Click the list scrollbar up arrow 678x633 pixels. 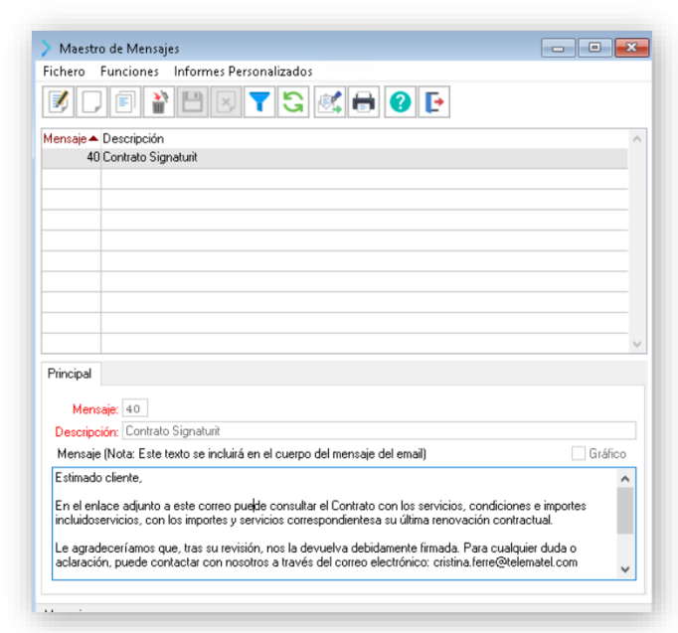(x=637, y=139)
